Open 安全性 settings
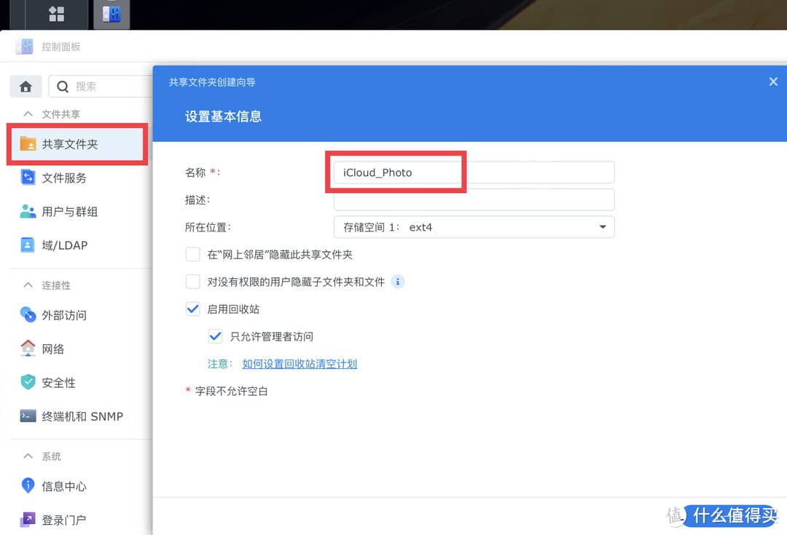The height and width of the screenshot is (535, 787). tap(58, 382)
